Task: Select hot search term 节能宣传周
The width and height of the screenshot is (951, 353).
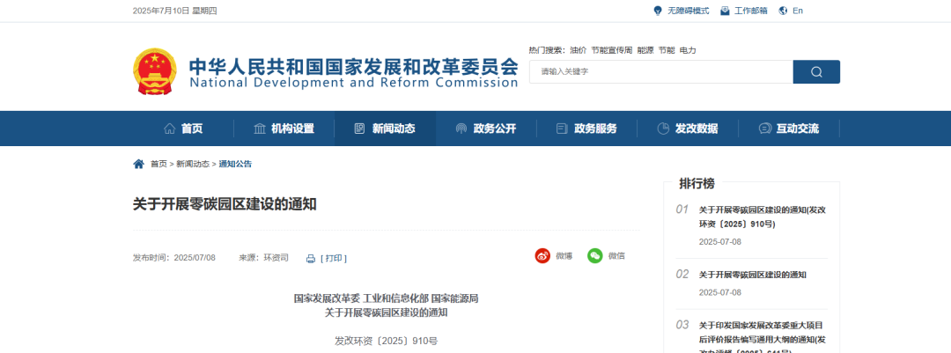Action: [x=611, y=50]
